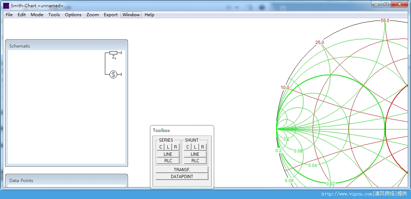Insert a shunt LINE element

pos(195,154)
